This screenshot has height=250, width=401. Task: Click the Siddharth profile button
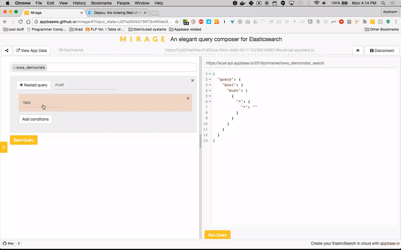click(x=390, y=12)
